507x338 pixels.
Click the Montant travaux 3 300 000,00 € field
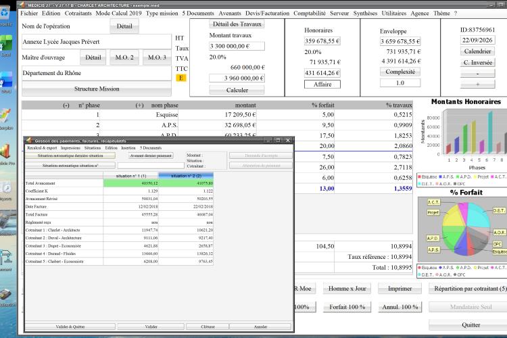[237, 46]
